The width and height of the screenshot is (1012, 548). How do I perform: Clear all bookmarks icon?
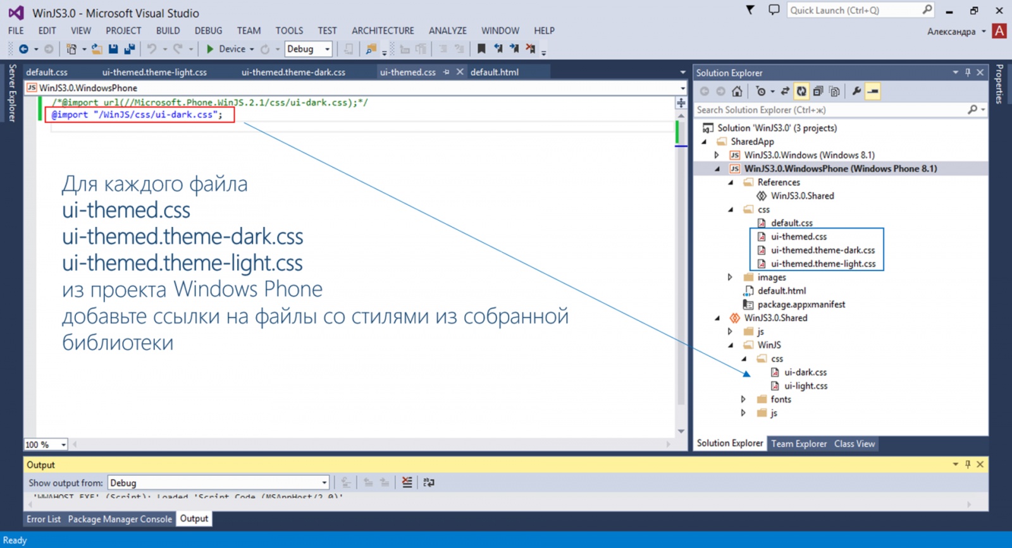(x=531, y=49)
